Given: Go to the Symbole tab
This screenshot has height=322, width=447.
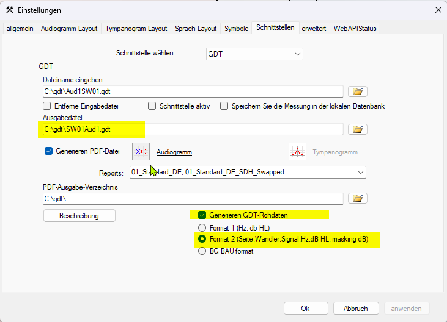Looking at the screenshot, I should (236, 29).
